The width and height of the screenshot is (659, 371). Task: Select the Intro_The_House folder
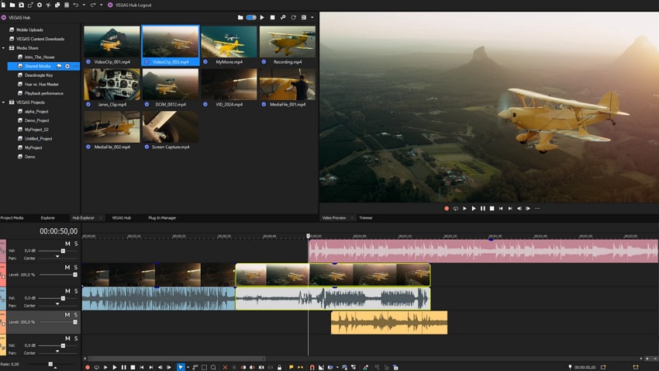tap(39, 57)
